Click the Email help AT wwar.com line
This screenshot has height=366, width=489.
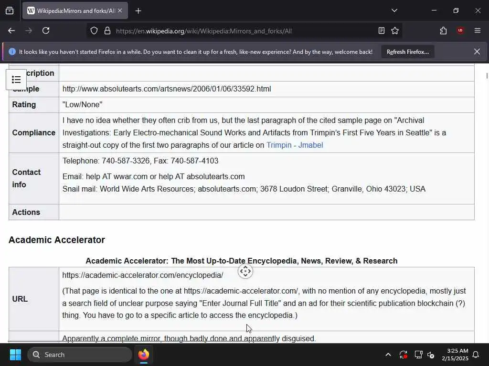153,176
